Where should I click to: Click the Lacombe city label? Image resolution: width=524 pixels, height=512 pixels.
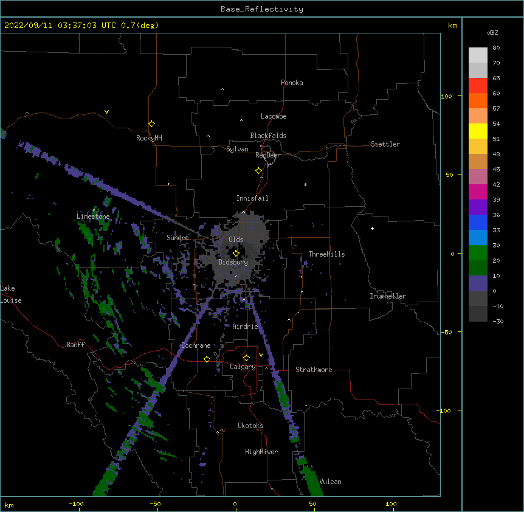[x=274, y=116]
